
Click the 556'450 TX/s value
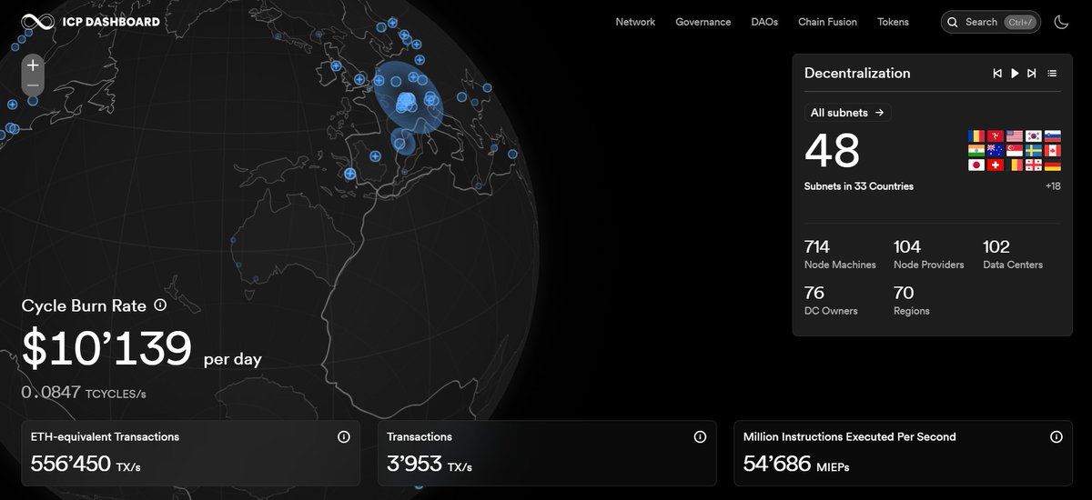click(x=86, y=465)
